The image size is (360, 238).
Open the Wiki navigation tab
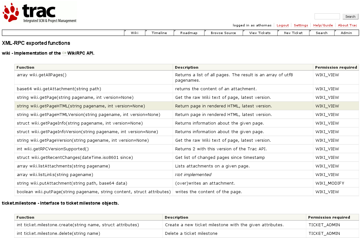(x=135, y=33)
